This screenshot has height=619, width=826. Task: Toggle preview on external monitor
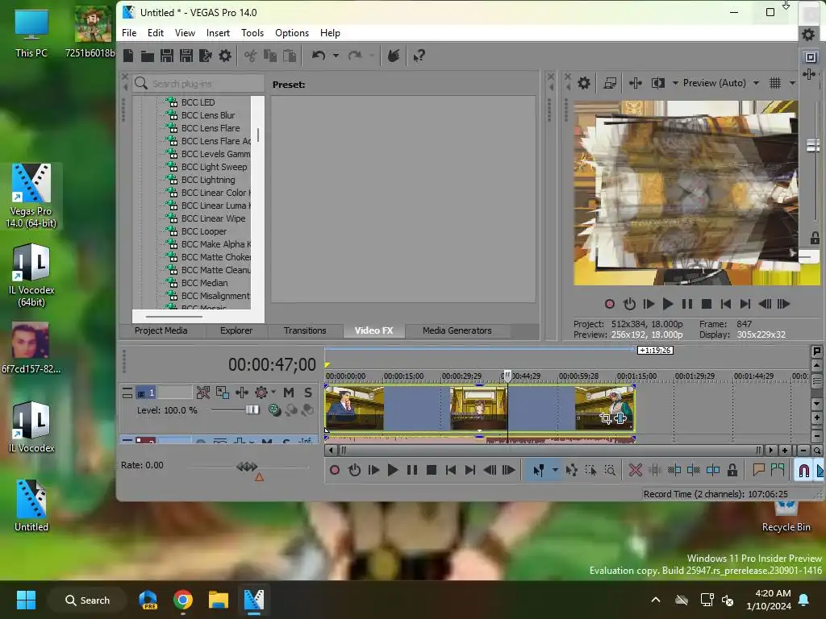610,83
